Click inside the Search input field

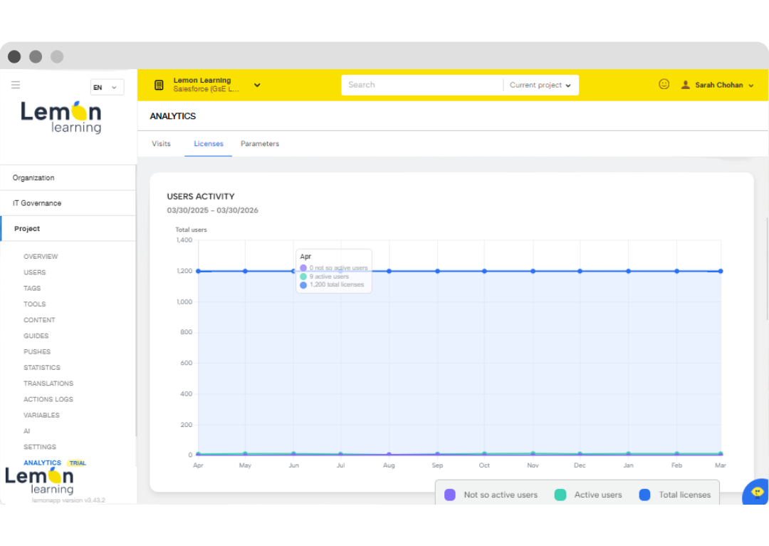point(422,86)
